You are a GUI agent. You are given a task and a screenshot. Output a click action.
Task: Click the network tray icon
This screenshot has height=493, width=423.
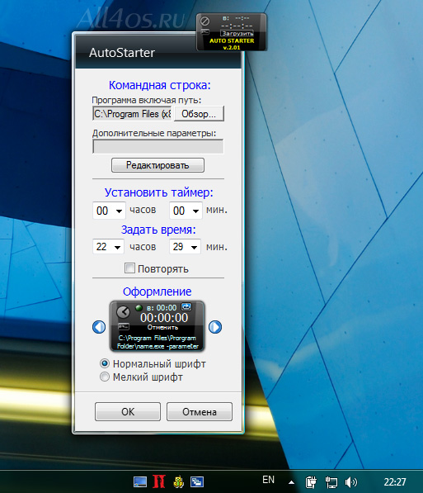(x=331, y=482)
